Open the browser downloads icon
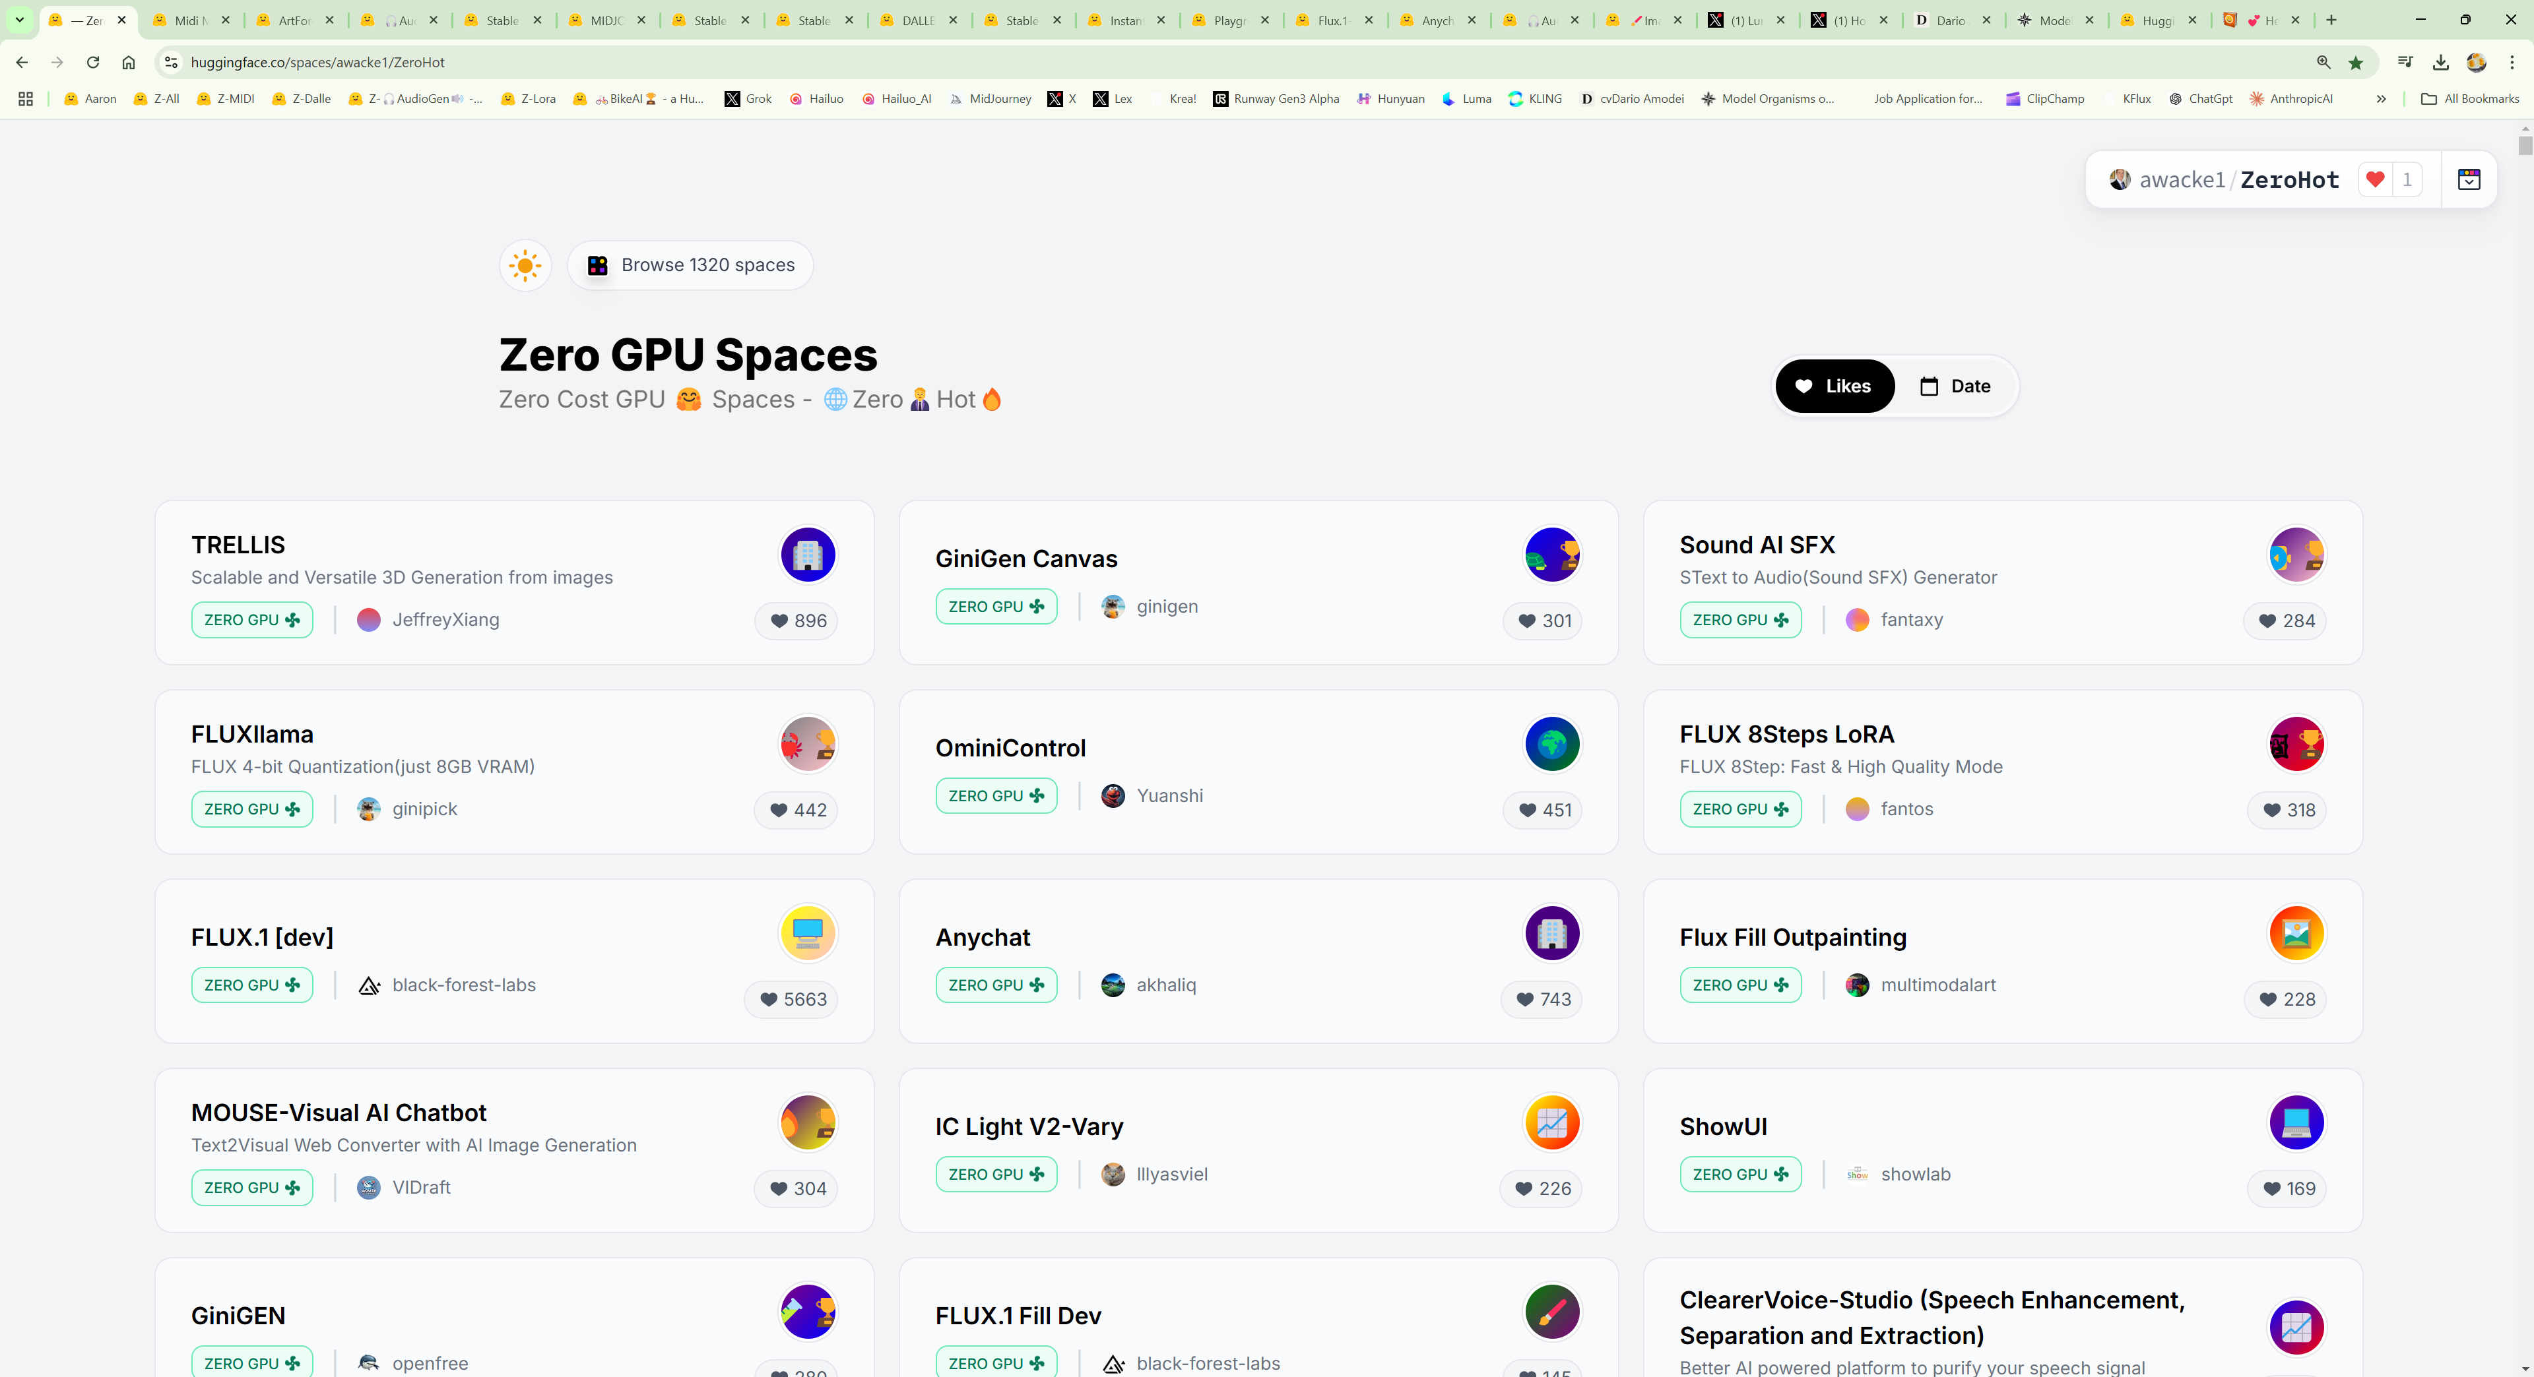This screenshot has height=1377, width=2534. (x=2440, y=63)
